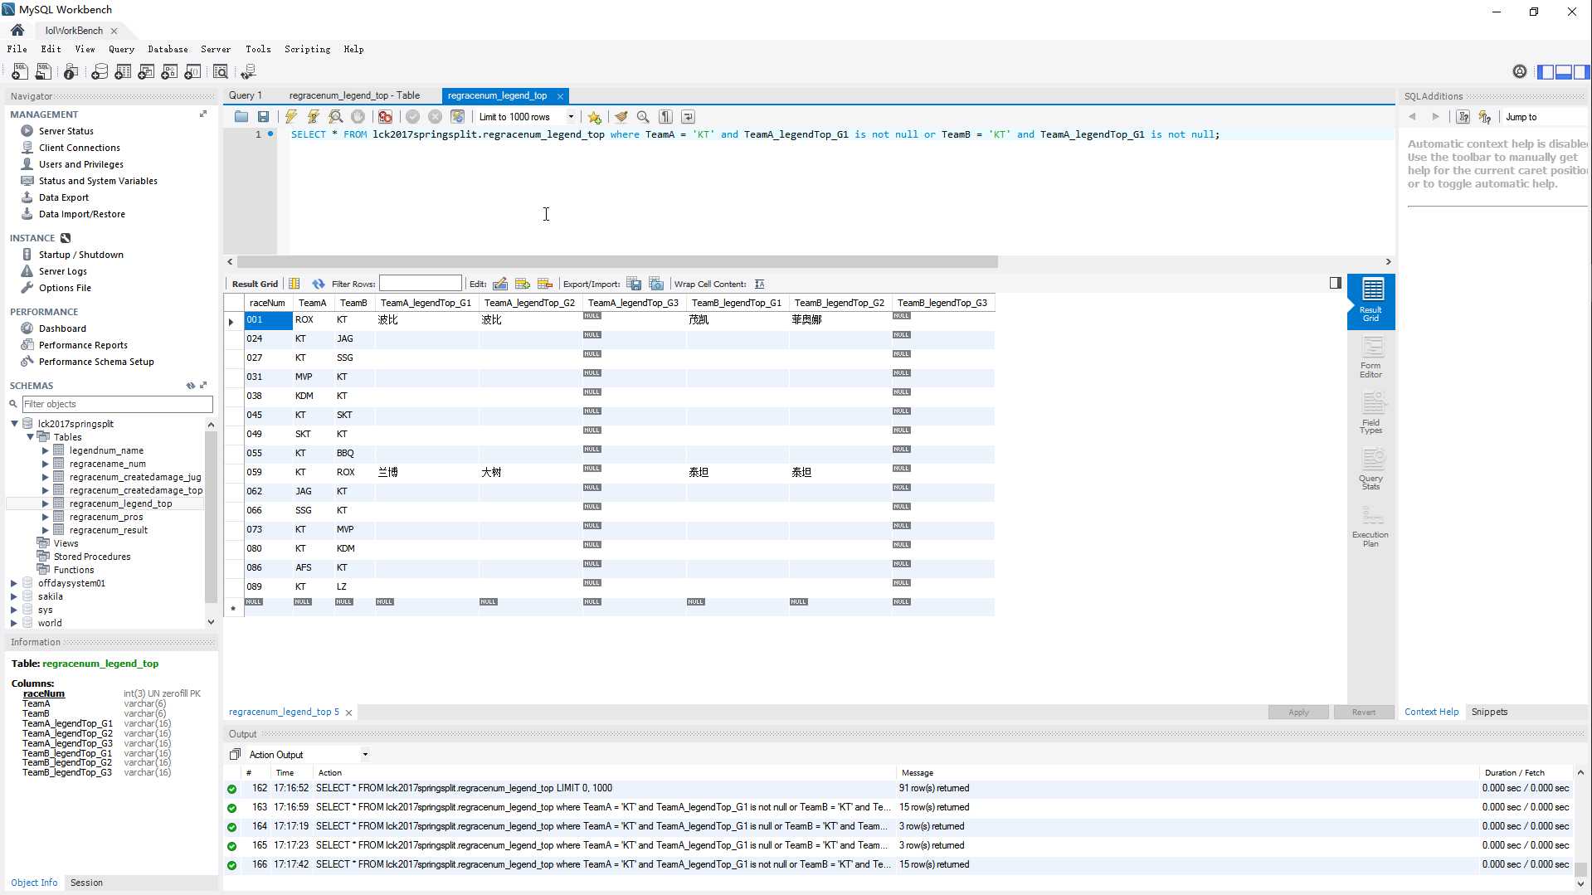
Task: Open the Query menu
Action: tap(121, 49)
